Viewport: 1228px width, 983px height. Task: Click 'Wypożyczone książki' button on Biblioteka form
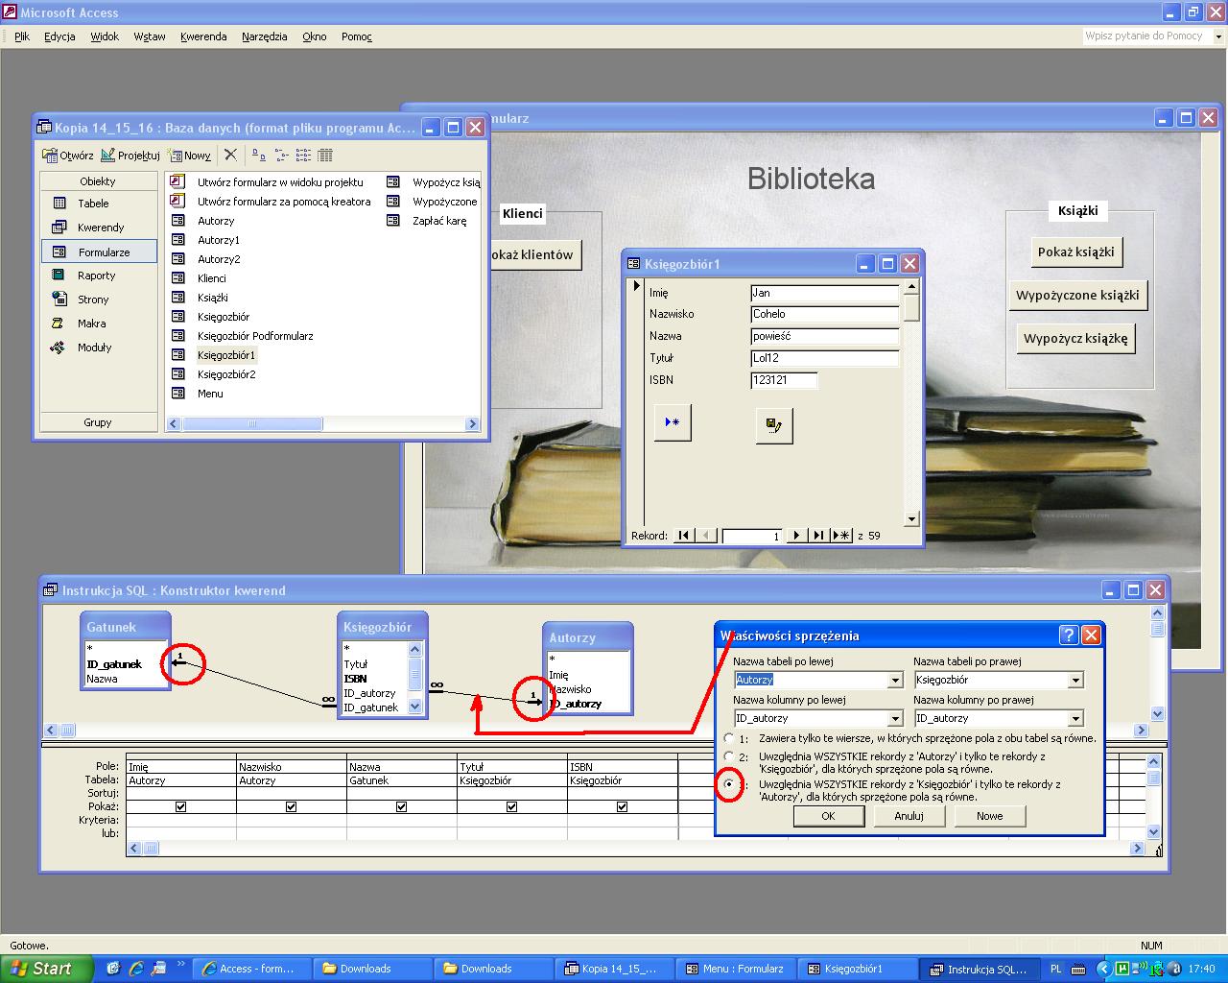pyautogui.click(x=1077, y=295)
